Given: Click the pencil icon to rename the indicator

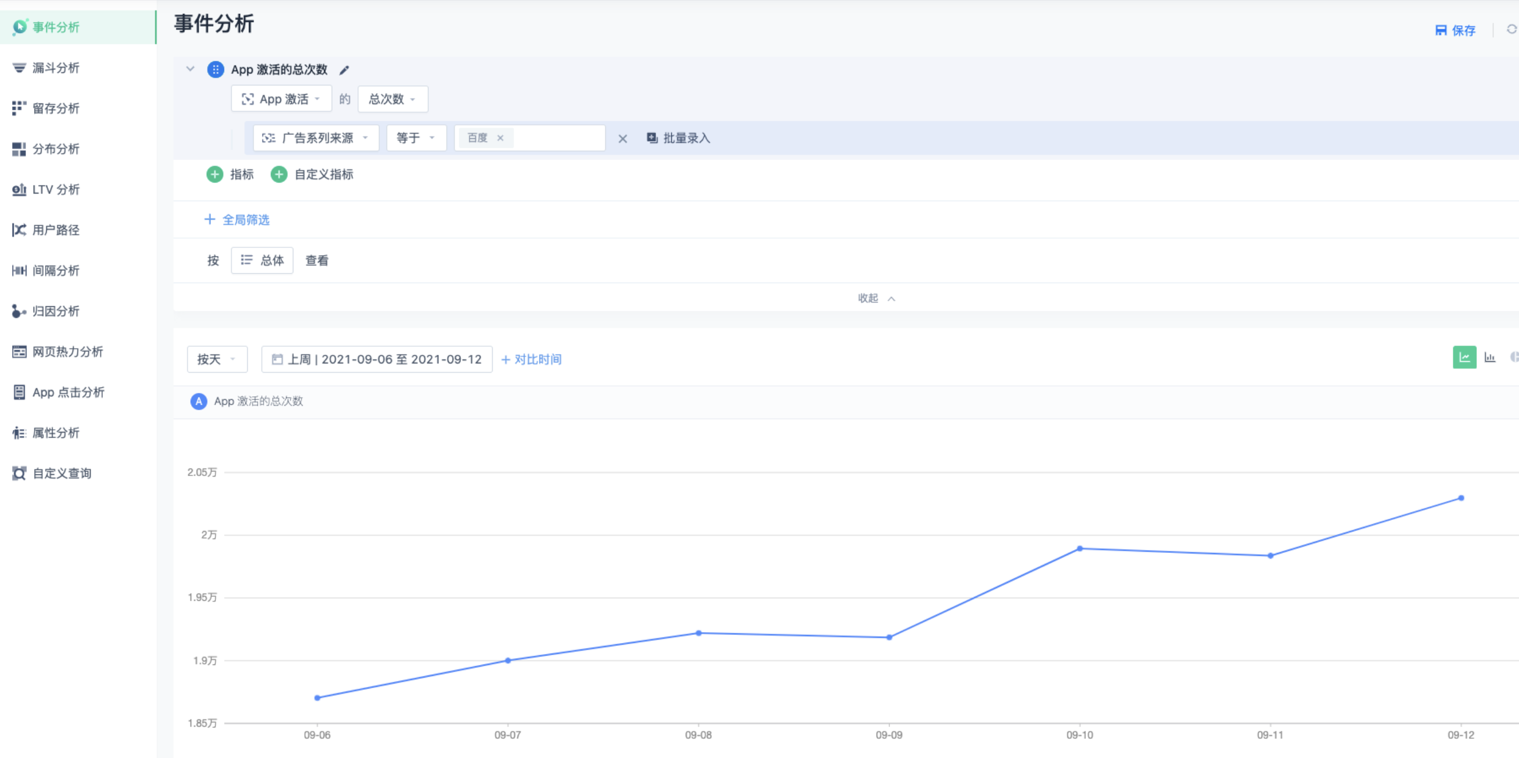Looking at the screenshot, I should [x=344, y=70].
